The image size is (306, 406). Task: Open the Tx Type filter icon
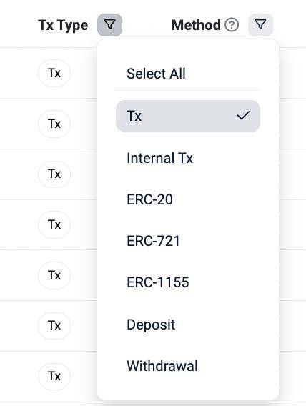tap(110, 25)
